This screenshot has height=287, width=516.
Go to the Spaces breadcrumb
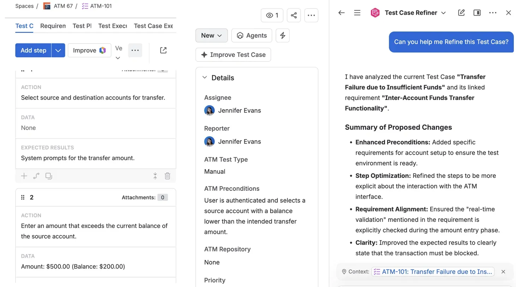pyautogui.click(x=24, y=6)
